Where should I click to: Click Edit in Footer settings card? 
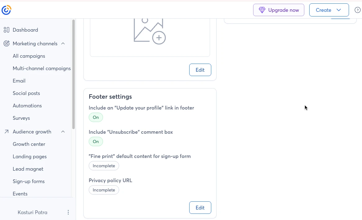[200, 208]
